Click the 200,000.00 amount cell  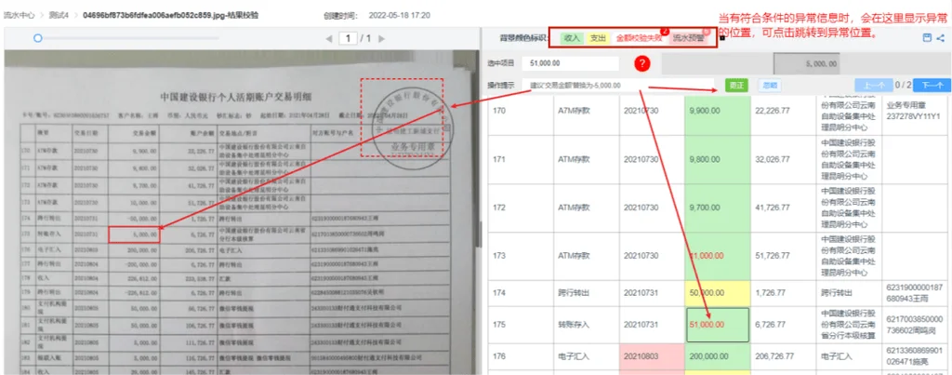[x=717, y=356]
